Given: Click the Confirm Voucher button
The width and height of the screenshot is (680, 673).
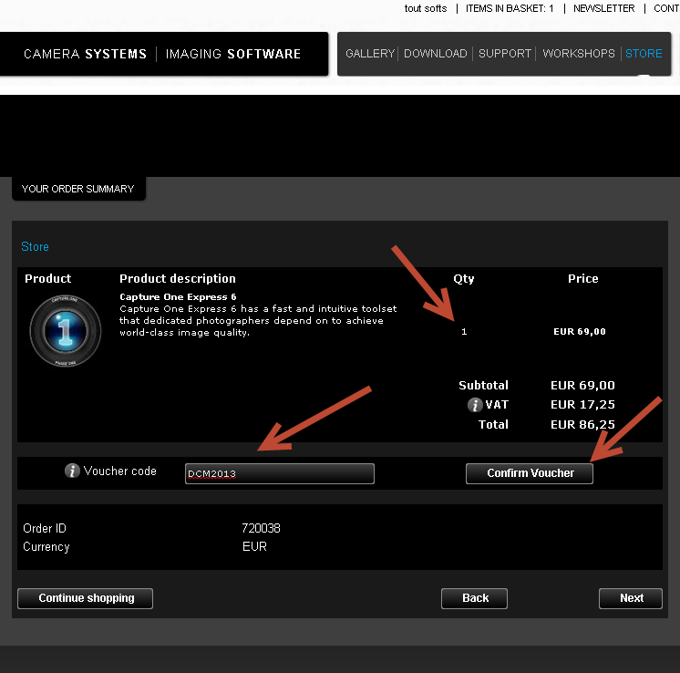Looking at the screenshot, I should 530,473.
